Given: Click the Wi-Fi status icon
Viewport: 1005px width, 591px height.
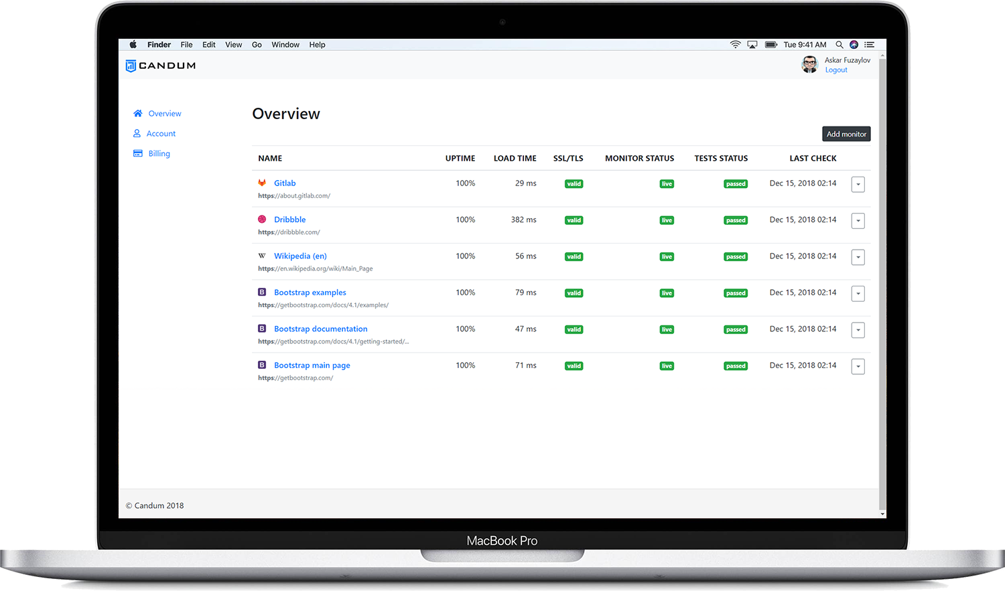Looking at the screenshot, I should point(736,45).
